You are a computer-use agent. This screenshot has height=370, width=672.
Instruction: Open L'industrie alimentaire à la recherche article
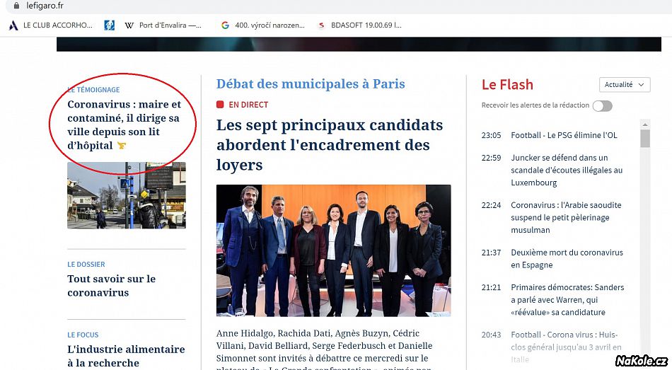tap(126, 356)
